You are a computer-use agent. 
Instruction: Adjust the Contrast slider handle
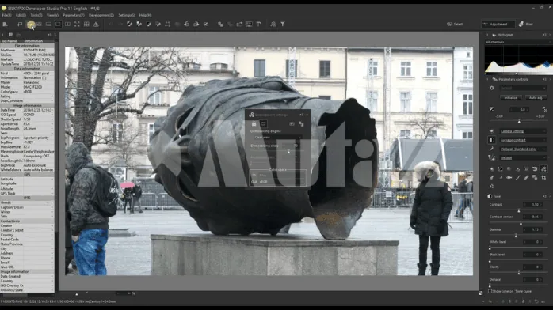[518, 210]
